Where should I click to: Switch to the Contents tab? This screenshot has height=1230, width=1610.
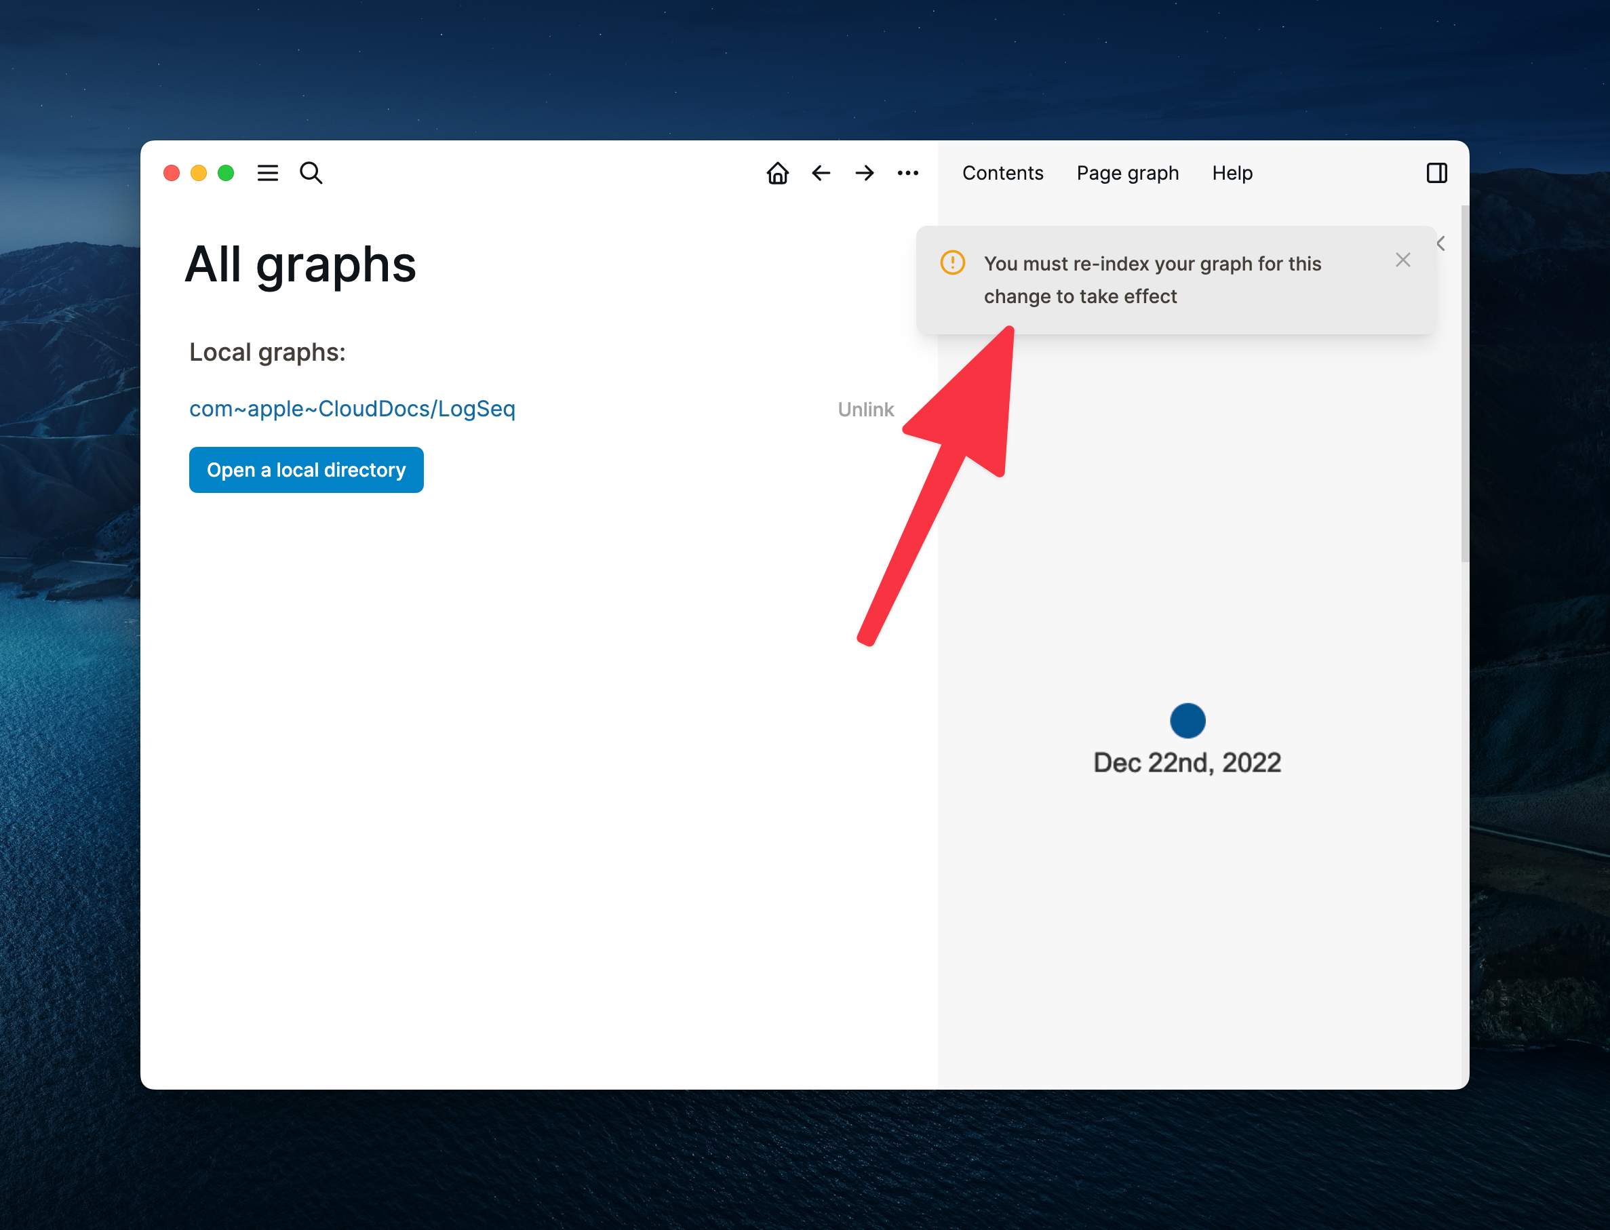click(x=1002, y=173)
